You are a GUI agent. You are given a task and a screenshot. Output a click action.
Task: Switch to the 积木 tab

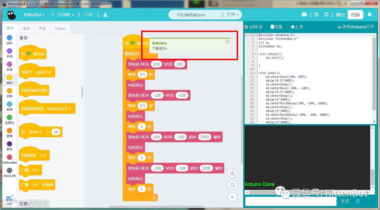pyautogui.click(x=10, y=28)
